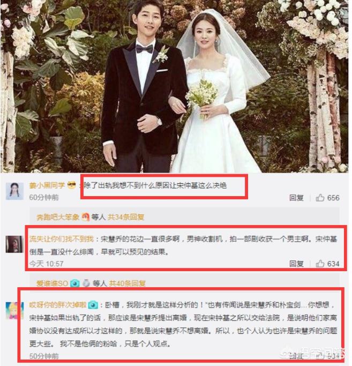Reply to 姜小黑同学's comment via 回复
Image resolution: width=352 pixels, height=366 pixels.
click(x=296, y=198)
